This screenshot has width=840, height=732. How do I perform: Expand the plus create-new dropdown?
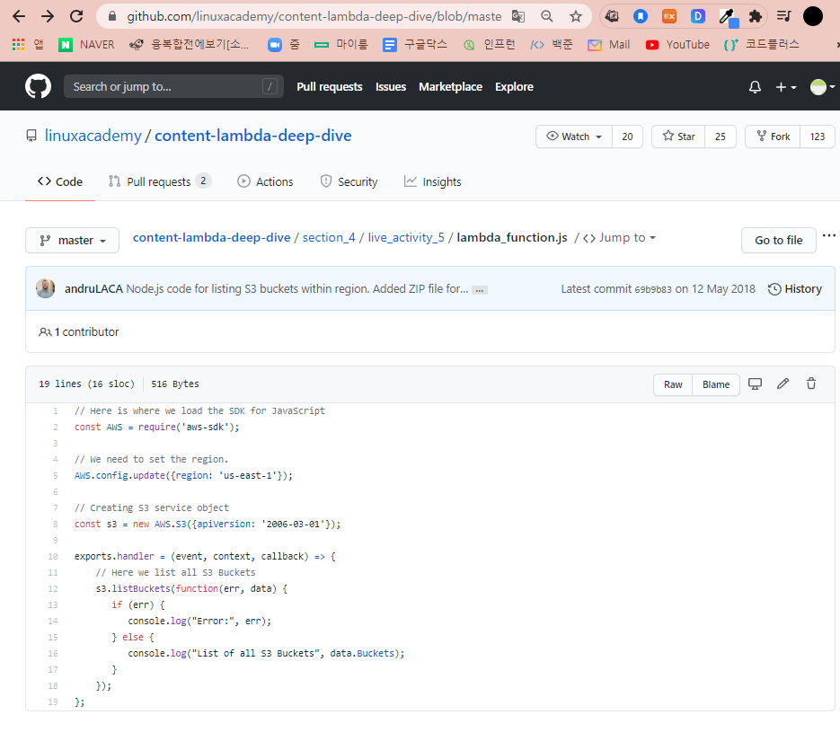coord(786,87)
